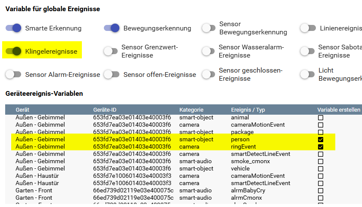Toggle on Sensor offen-Ereignisse

[112, 74]
